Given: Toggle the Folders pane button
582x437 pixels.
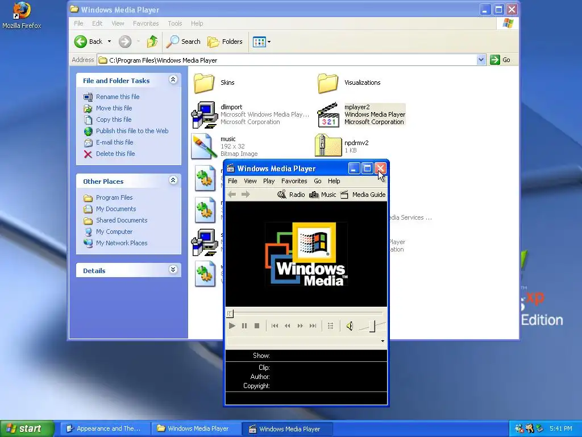Looking at the screenshot, I should click(225, 42).
